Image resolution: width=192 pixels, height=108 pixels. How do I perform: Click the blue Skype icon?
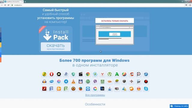click(x=146, y=89)
